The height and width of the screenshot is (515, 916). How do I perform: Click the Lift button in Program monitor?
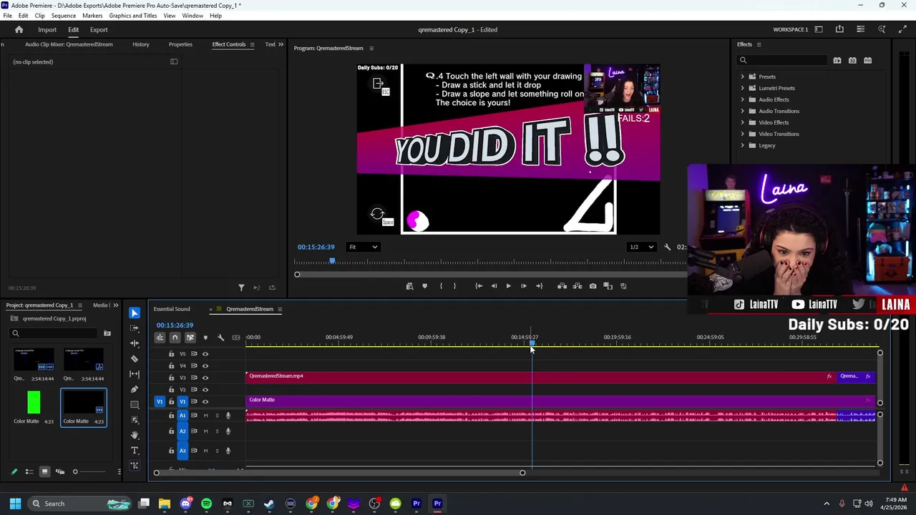tap(562, 286)
